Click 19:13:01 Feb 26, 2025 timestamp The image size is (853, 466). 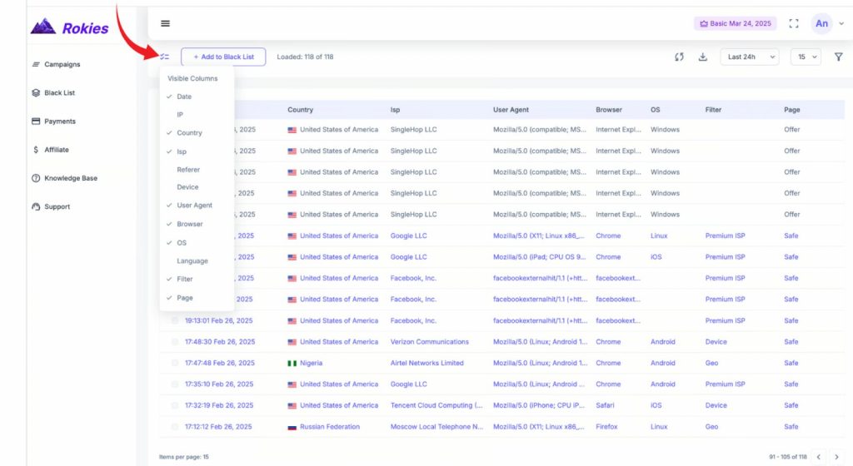click(219, 320)
